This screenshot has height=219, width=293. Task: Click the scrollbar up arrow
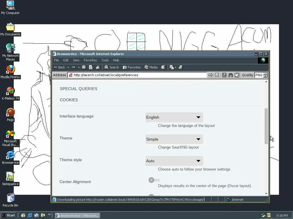266,82
